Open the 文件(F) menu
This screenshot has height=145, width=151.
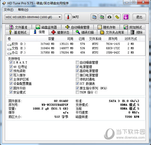click(x=8, y=10)
